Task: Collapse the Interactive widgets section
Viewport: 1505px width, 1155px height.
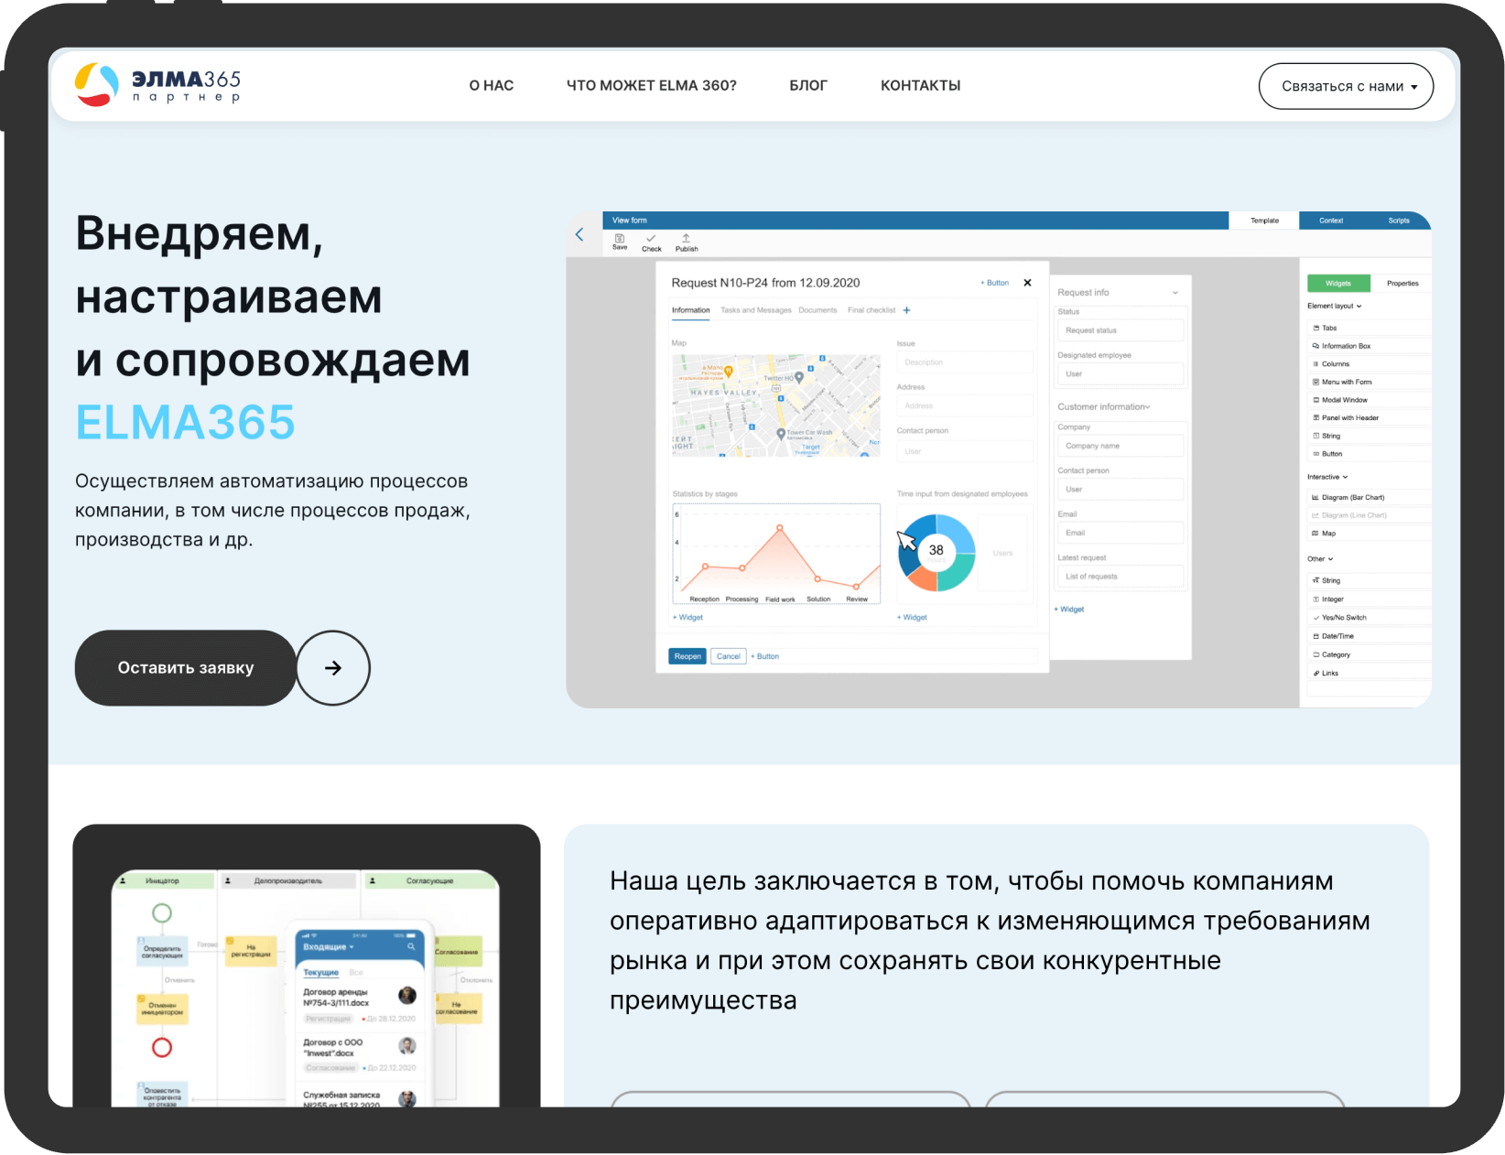Action: [1327, 477]
